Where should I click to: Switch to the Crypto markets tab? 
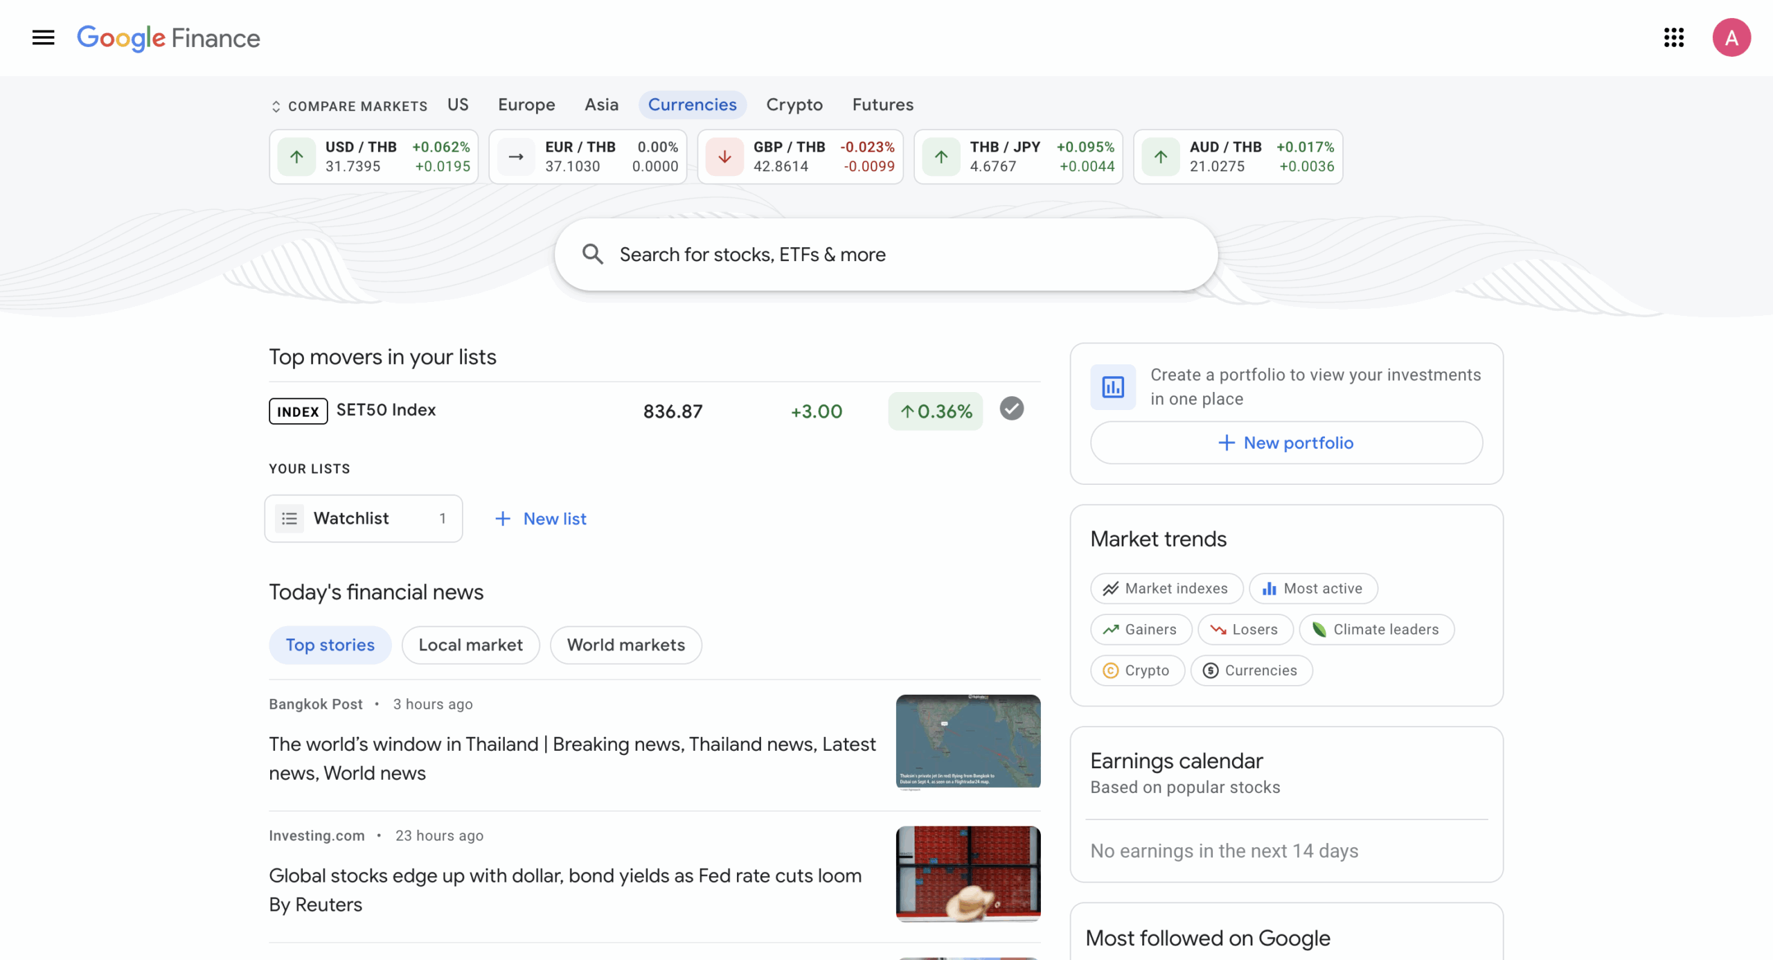(794, 105)
